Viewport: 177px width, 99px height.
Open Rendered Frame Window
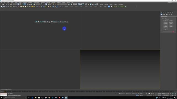[91, 4]
